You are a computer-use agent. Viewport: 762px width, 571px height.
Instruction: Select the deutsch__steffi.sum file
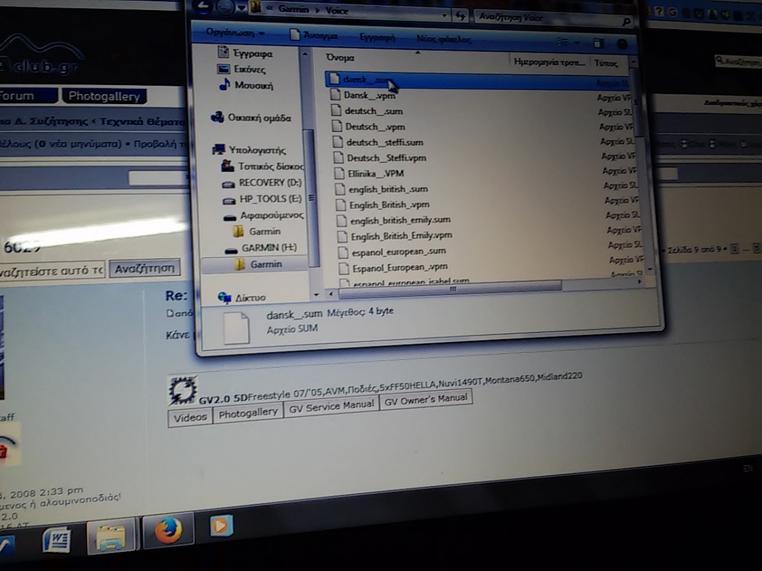(x=379, y=142)
